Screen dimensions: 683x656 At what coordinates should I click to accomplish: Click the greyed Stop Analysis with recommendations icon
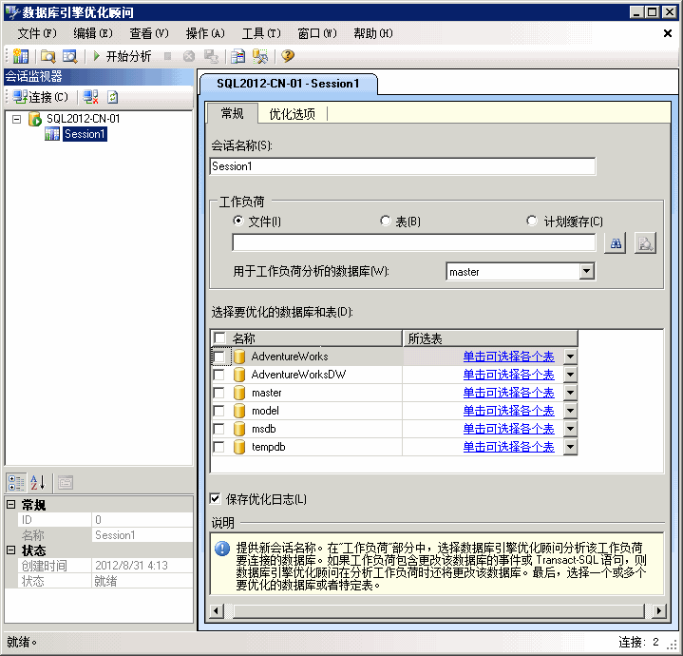(189, 56)
